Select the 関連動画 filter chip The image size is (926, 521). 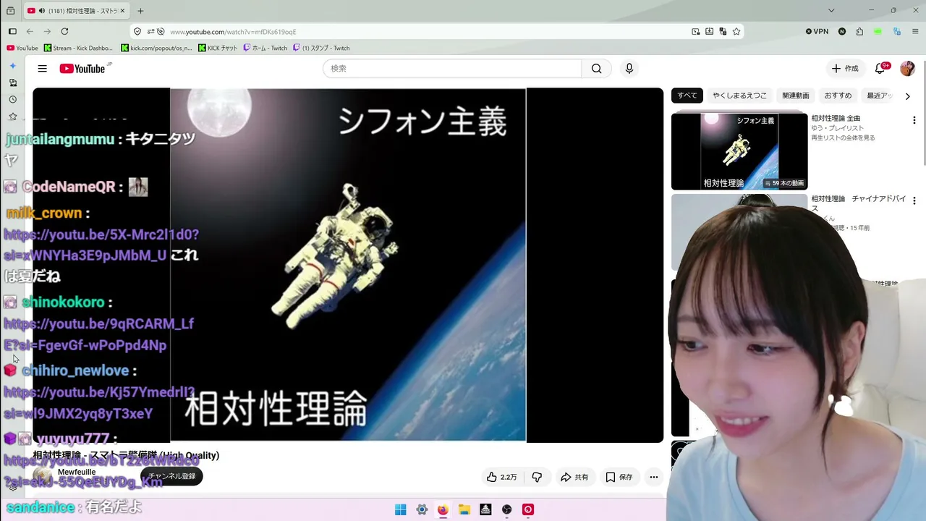[x=796, y=96]
